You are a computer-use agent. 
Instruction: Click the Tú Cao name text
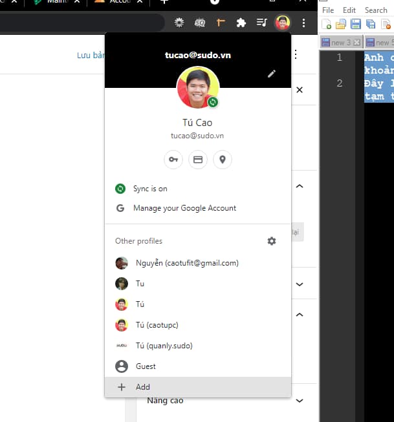pos(197,123)
